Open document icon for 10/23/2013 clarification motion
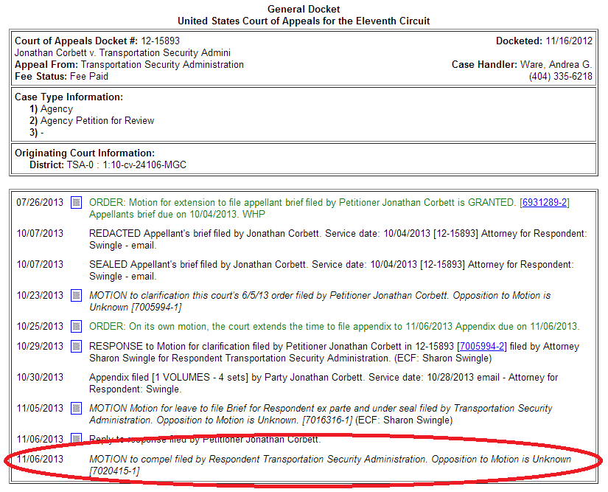Screen dimensions: 608x492 coord(76,295)
